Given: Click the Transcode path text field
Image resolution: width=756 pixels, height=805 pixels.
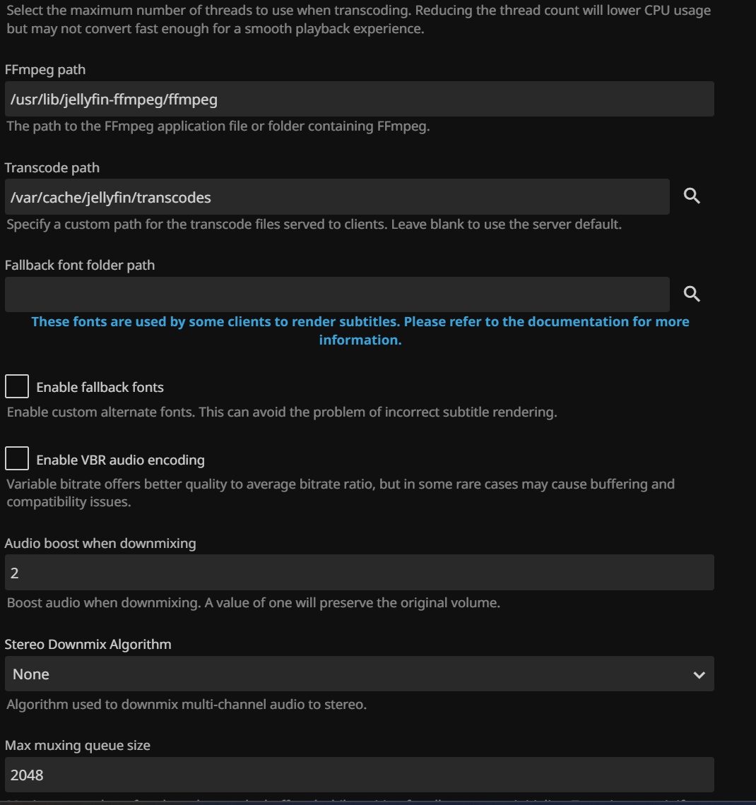Looking at the screenshot, I should click(x=337, y=197).
